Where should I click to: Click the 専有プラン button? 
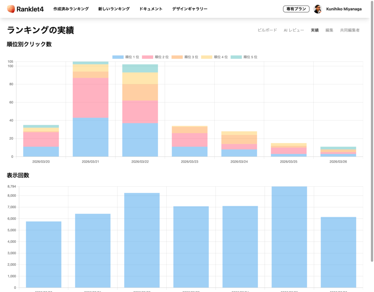(x=296, y=9)
